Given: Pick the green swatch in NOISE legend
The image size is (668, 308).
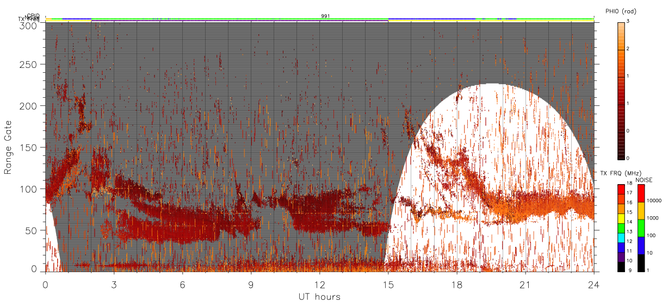Looking at the screenshot, I should click(x=640, y=228).
